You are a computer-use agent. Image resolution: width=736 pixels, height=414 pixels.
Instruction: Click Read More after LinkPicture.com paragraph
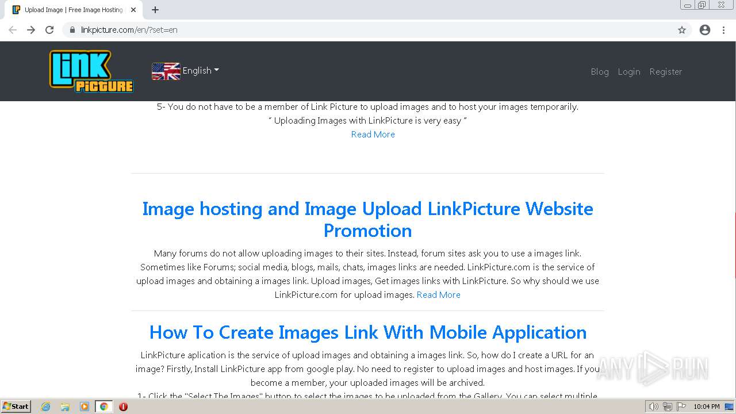(x=439, y=294)
